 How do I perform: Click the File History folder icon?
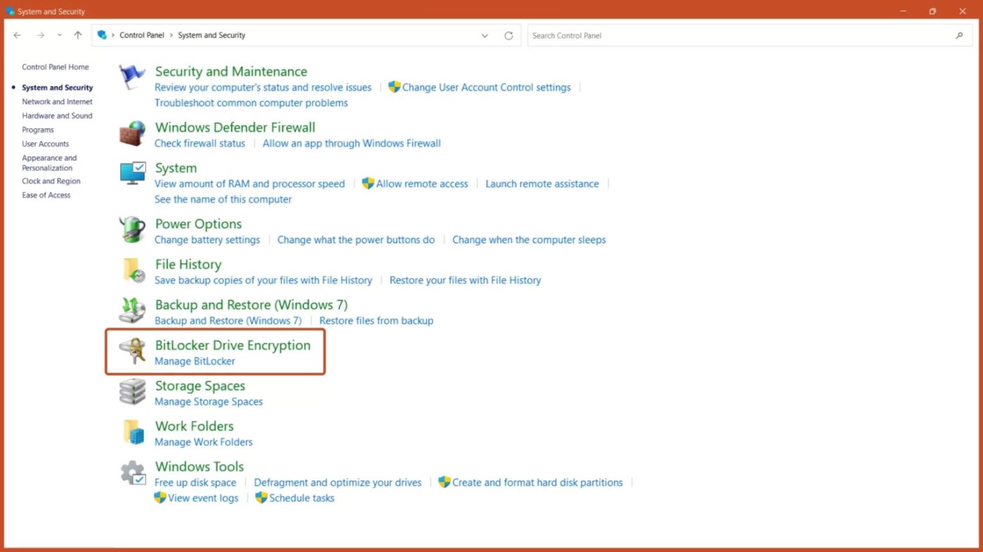click(x=133, y=270)
